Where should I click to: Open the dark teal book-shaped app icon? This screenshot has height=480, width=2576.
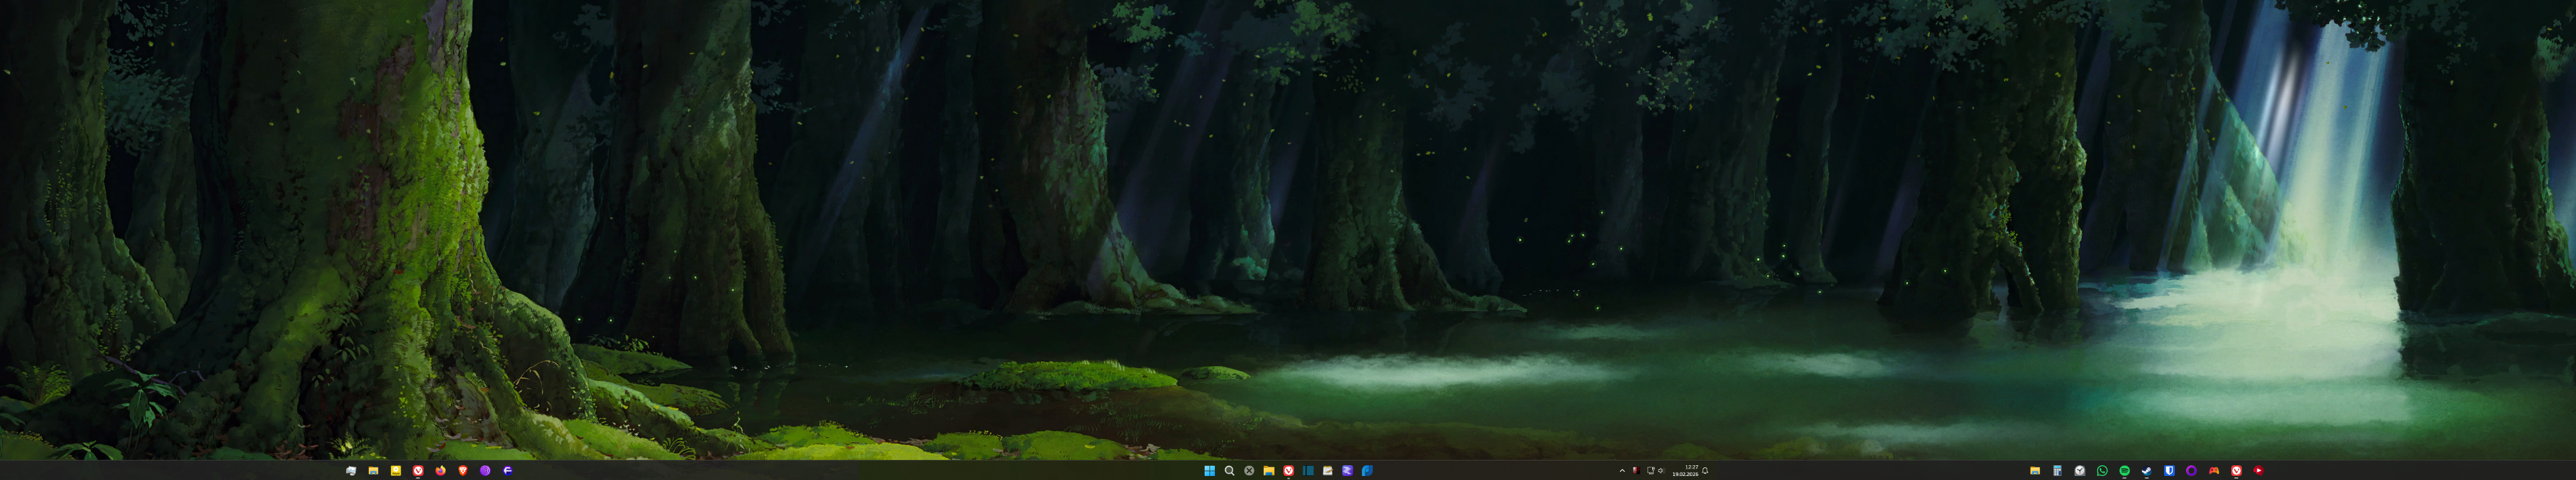(x=1308, y=470)
